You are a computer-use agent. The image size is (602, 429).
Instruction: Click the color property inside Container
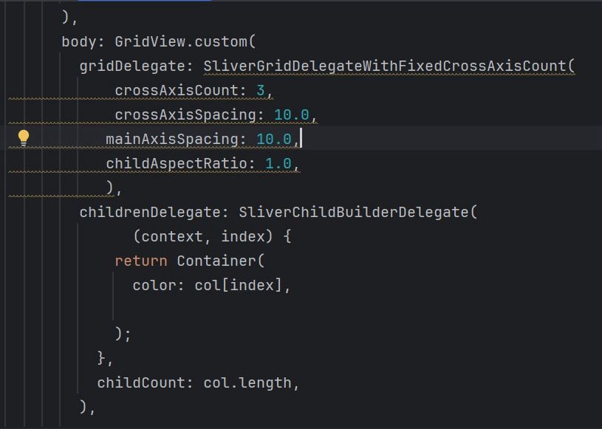pos(154,286)
